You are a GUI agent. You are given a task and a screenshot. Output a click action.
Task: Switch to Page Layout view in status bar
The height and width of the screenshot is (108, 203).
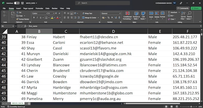coord(172,107)
